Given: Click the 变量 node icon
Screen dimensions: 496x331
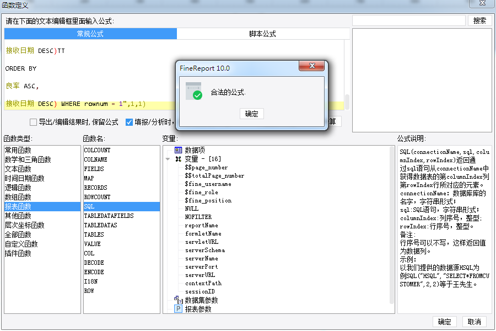Looking at the screenshot, I should click(179, 159).
